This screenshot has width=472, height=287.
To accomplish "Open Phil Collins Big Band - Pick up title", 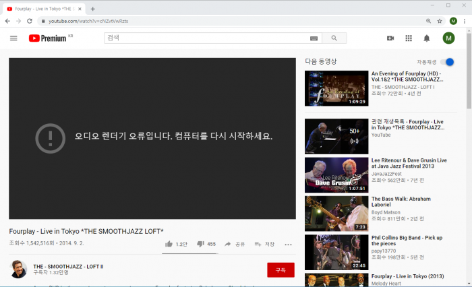I will pyautogui.click(x=407, y=241).
